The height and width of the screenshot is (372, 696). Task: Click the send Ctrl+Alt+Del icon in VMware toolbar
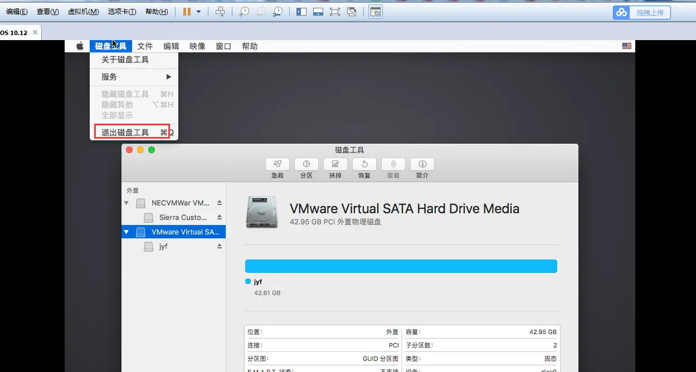220,12
